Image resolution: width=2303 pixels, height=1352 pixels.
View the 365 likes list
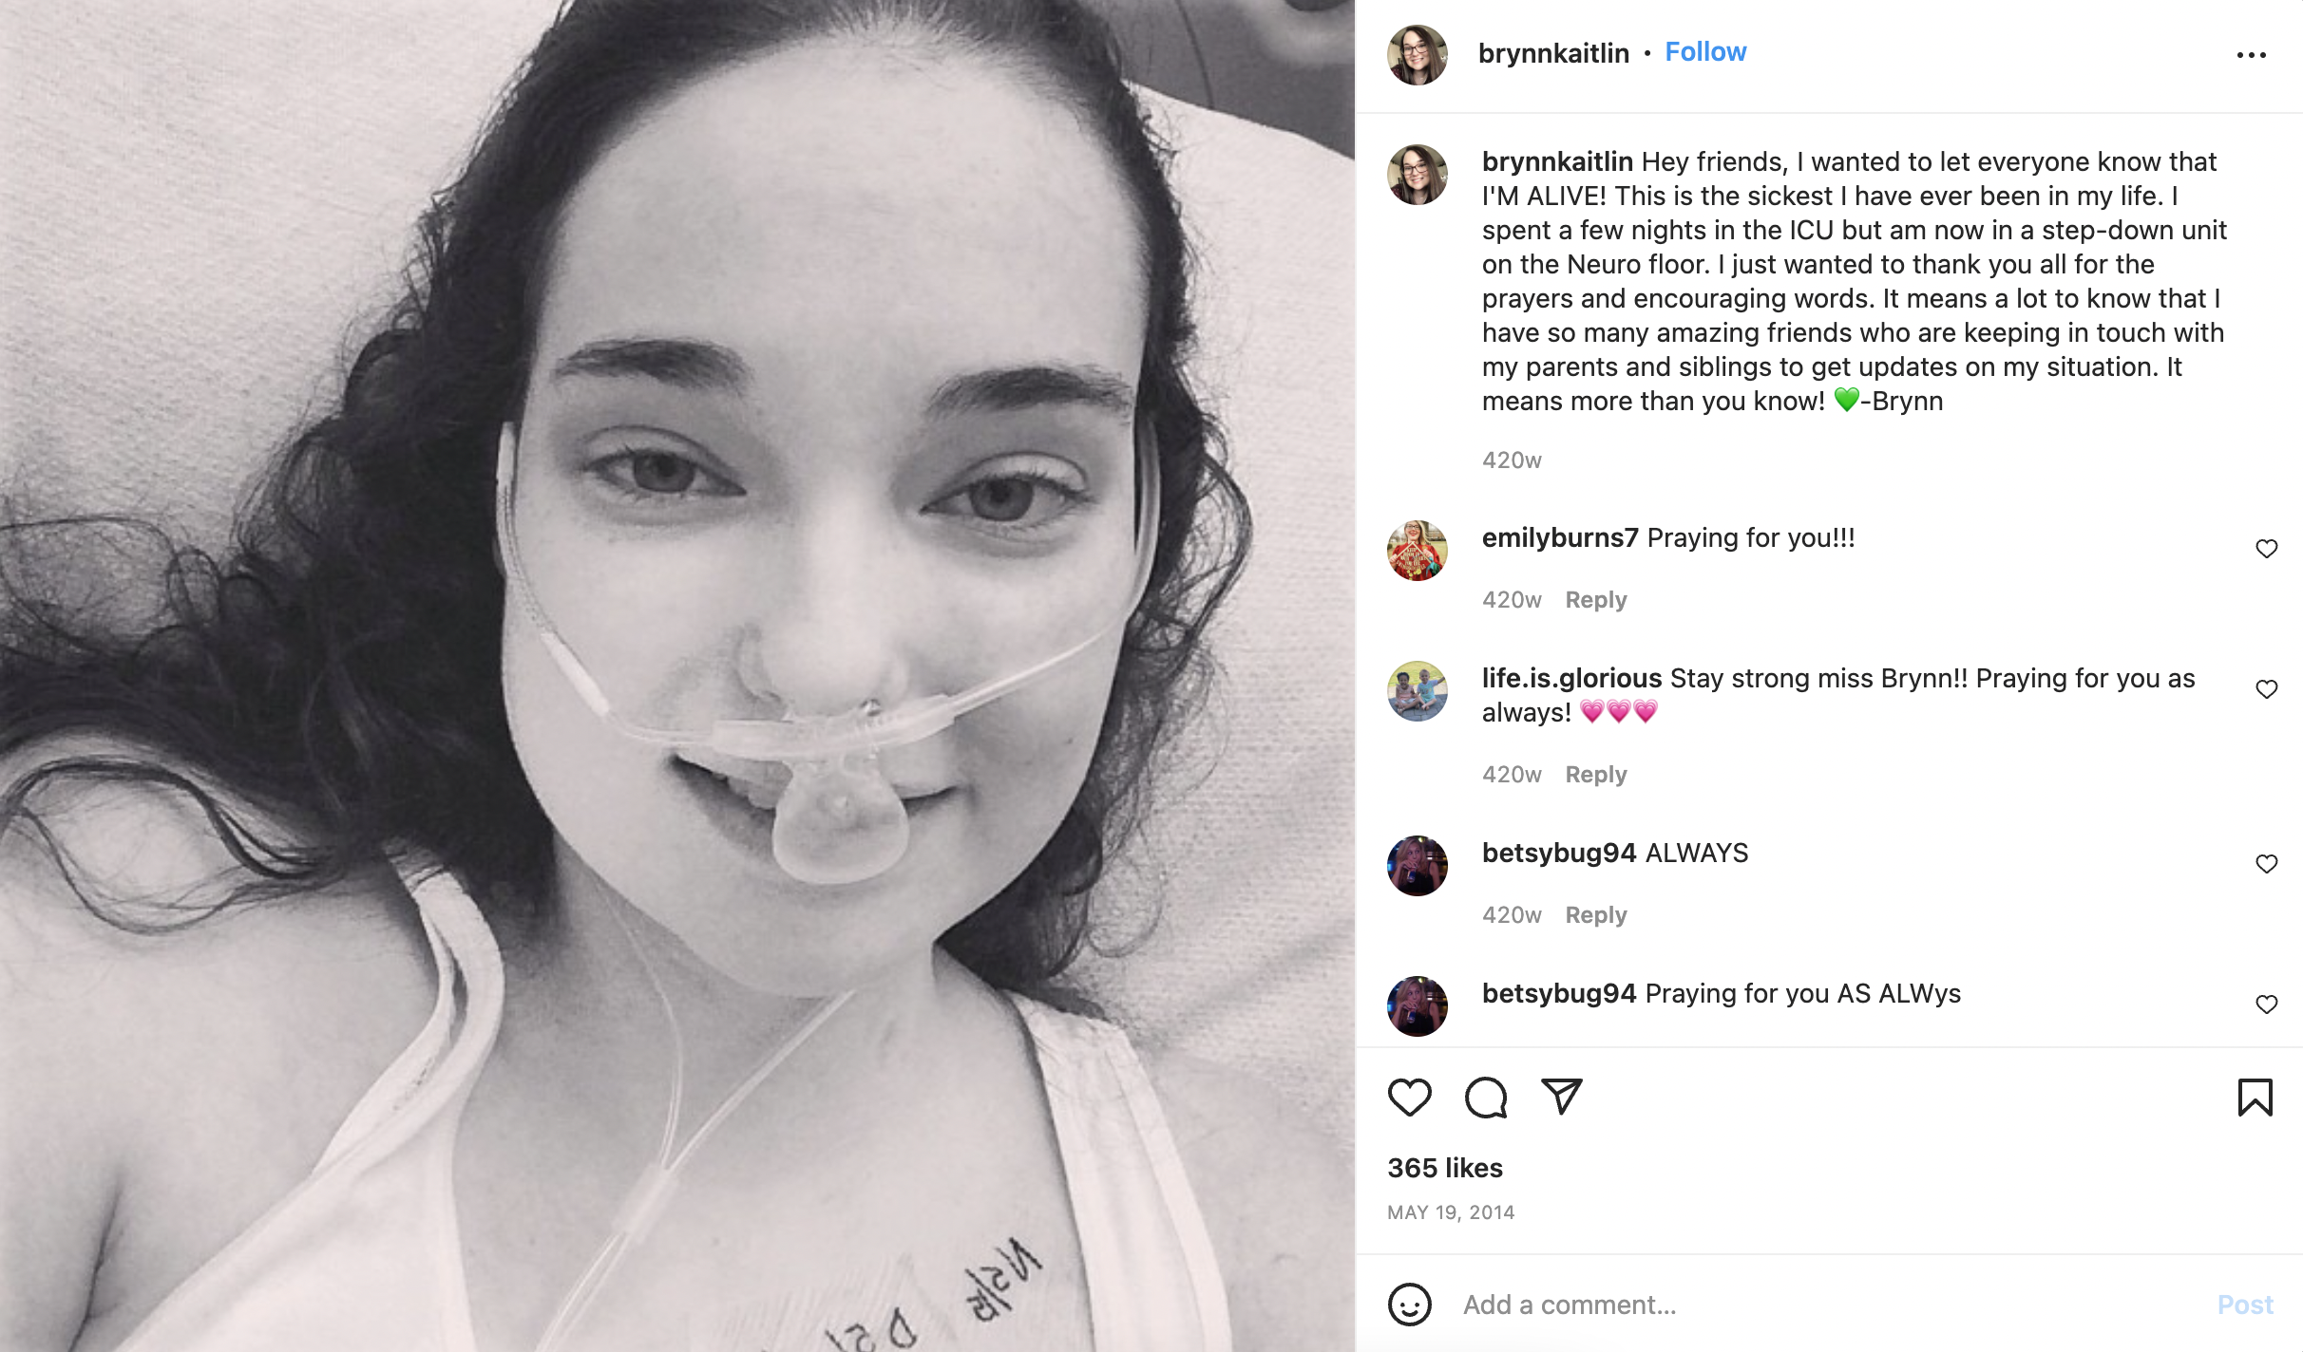tap(1445, 1168)
